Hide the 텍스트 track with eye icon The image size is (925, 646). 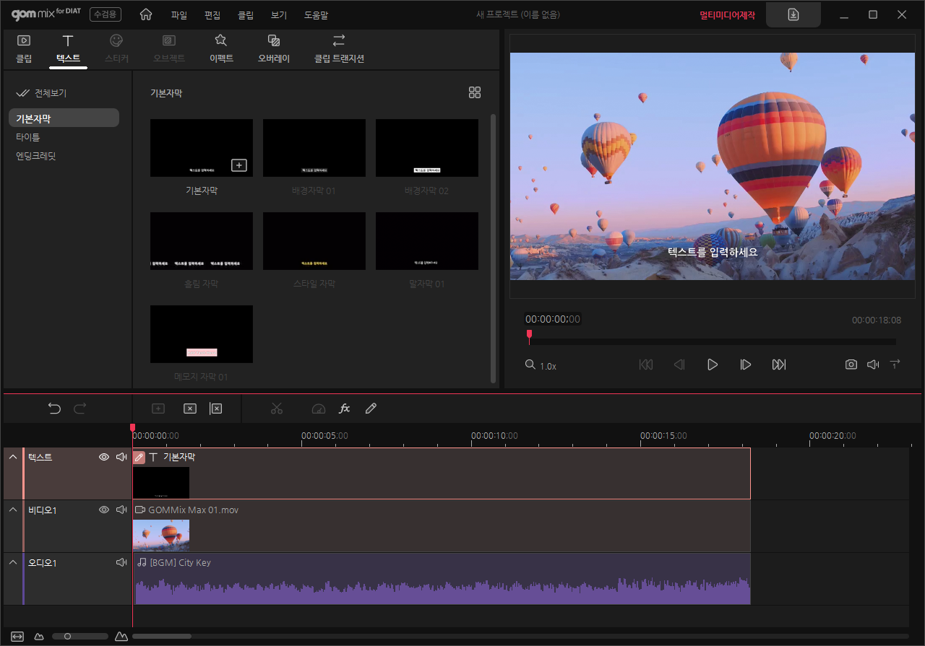click(x=104, y=457)
